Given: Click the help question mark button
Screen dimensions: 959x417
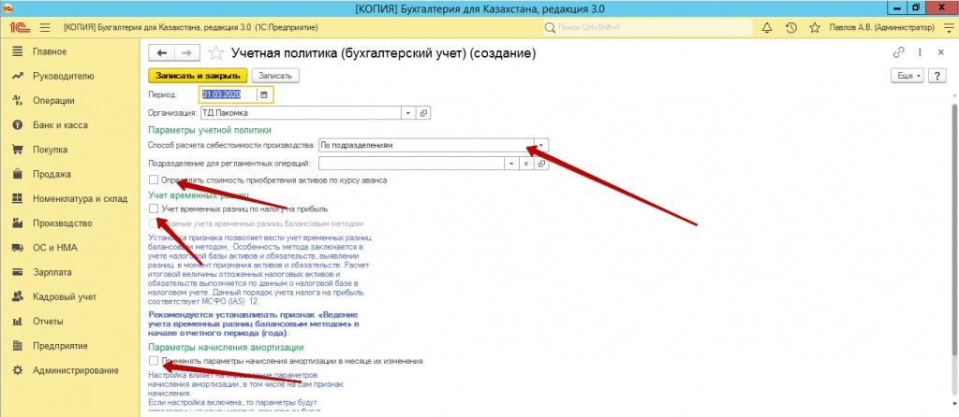Looking at the screenshot, I should [937, 75].
